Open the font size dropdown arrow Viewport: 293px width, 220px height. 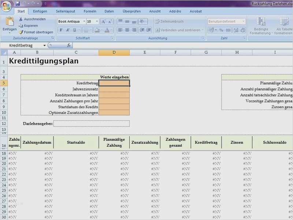96,21
